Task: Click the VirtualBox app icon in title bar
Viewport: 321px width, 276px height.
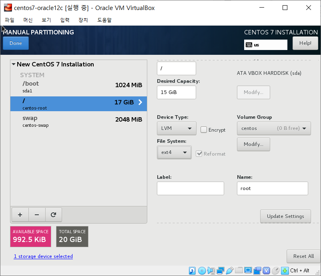Action: [8, 8]
